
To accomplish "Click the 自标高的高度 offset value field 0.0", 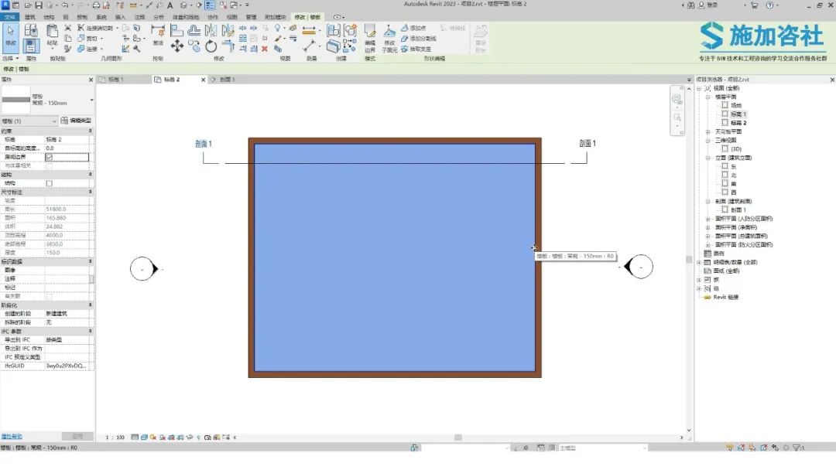I will (x=67, y=148).
